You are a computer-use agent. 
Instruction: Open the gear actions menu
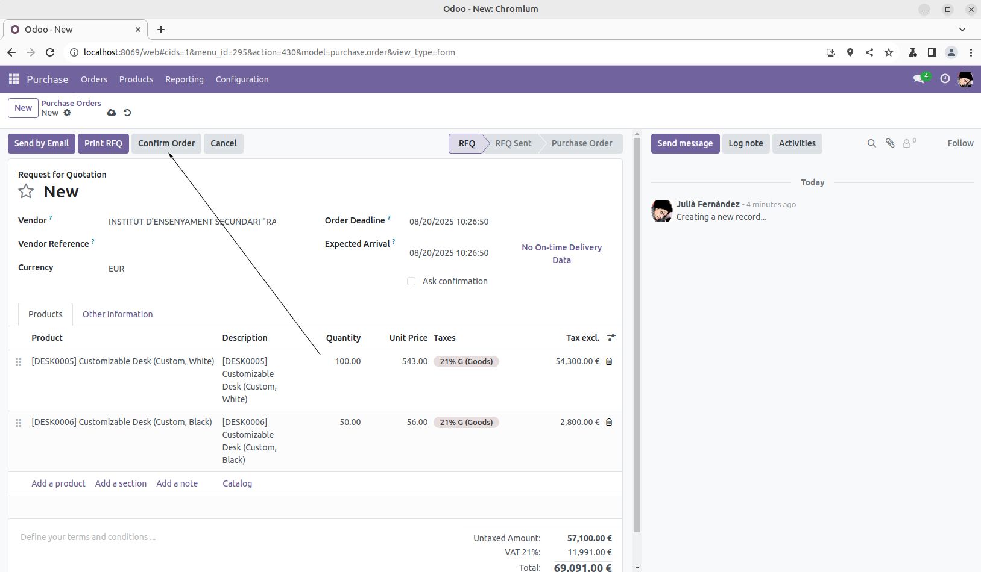pyautogui.click(x=67, y=113)
